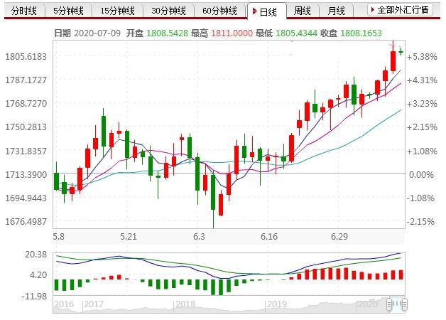Image resolution: width=446 pixels, height=320 pixels.
Task: Click the latest green cross candlestick
Action: pos(401,52)
